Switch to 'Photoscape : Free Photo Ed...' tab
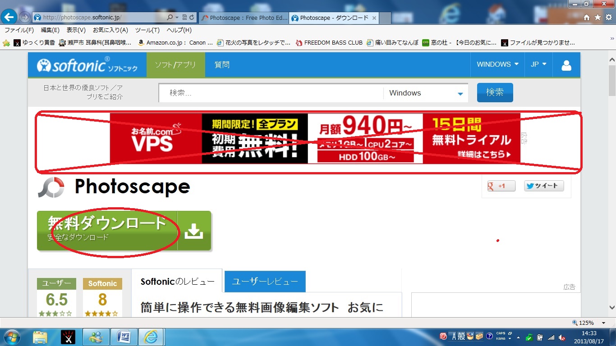The width and height of the screenshot is (616, 346). click(244, 18)
